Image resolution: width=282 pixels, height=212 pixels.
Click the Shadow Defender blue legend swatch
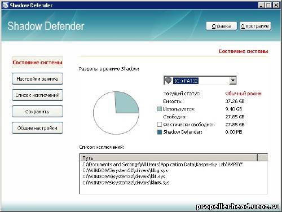[160, 132]
